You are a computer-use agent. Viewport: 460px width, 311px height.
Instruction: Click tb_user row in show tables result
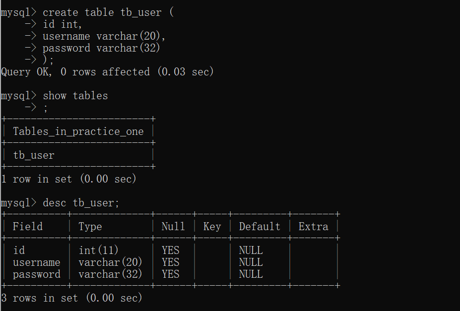click(x=34, y=155)
